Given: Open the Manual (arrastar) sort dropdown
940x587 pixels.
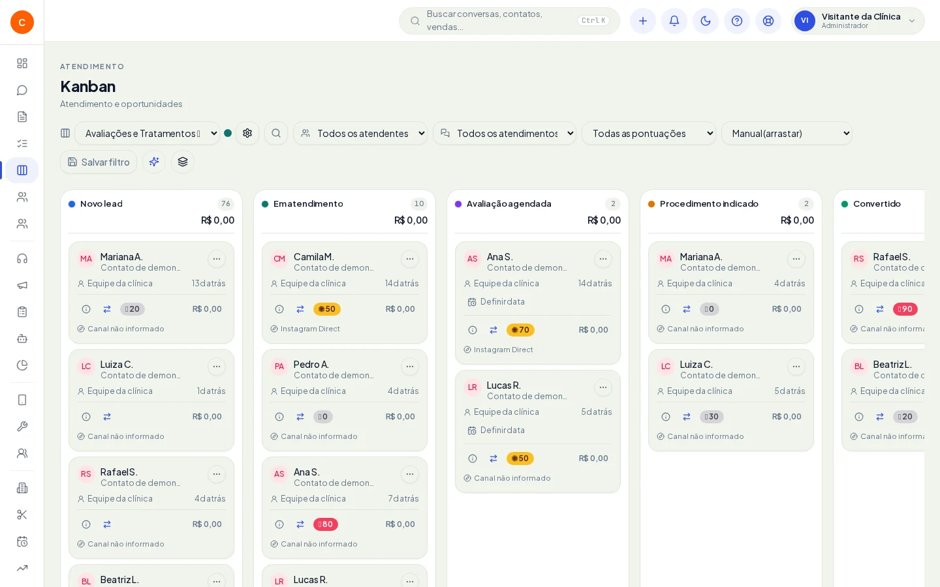Looking at the screenshot, I should coord(787,133).
